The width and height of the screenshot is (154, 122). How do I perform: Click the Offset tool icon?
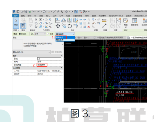(64, 20)
